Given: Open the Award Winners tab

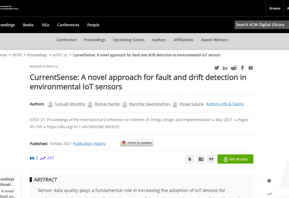Looking at the screenshot, I should (x=214, y=40).
